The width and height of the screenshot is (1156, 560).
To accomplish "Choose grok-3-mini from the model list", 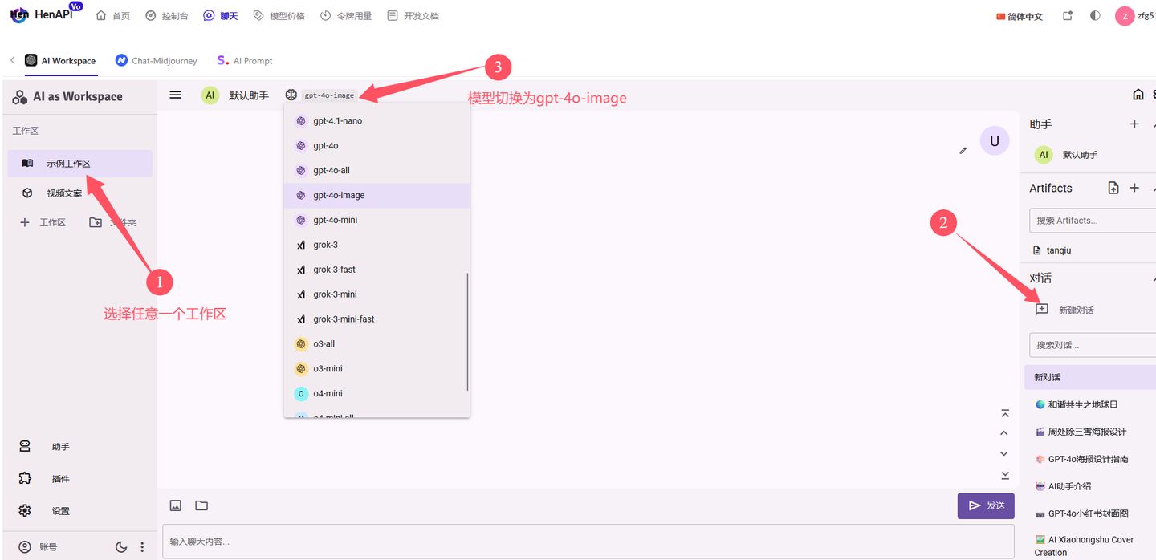I will 377,294.
